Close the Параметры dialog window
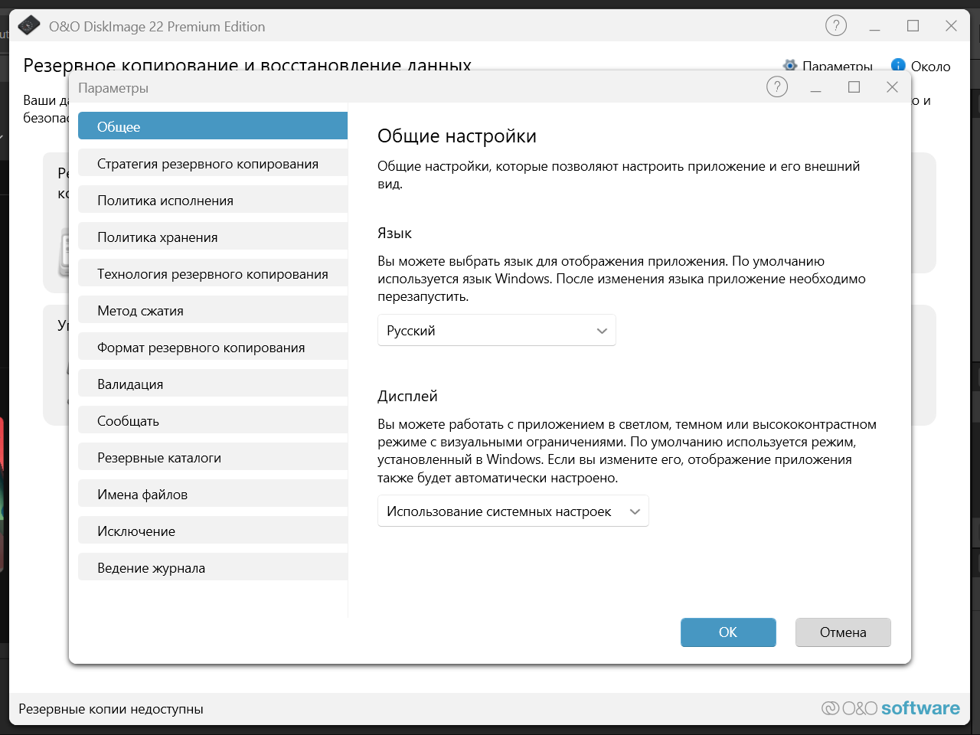 [892, 87]
